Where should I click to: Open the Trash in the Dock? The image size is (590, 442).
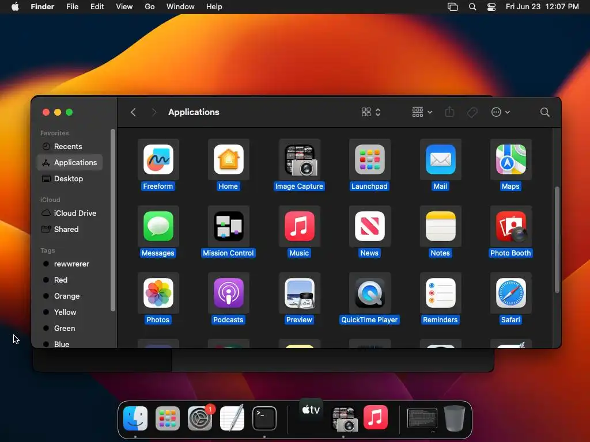(455, 418)
